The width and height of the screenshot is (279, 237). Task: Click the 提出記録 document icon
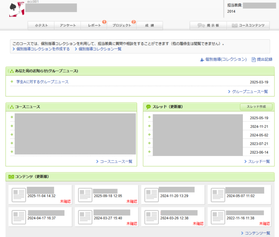254,60
